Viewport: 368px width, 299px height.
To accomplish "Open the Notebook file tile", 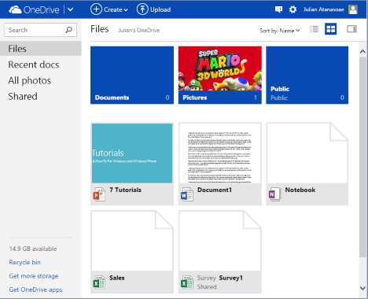I will click(x=307, y=164).
